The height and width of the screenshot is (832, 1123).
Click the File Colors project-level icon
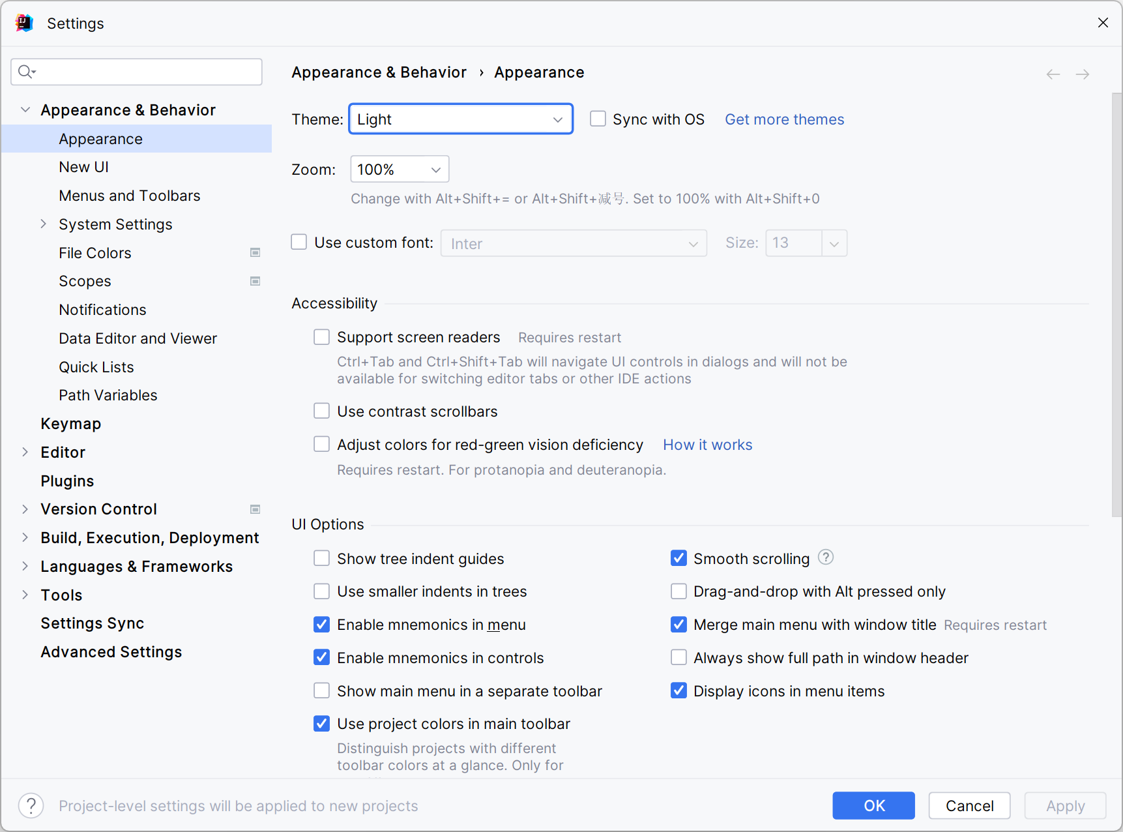coord(255,252)
